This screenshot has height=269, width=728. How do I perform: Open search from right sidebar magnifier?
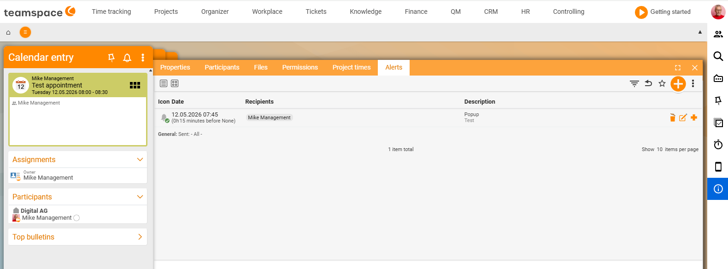coord(718,56)
